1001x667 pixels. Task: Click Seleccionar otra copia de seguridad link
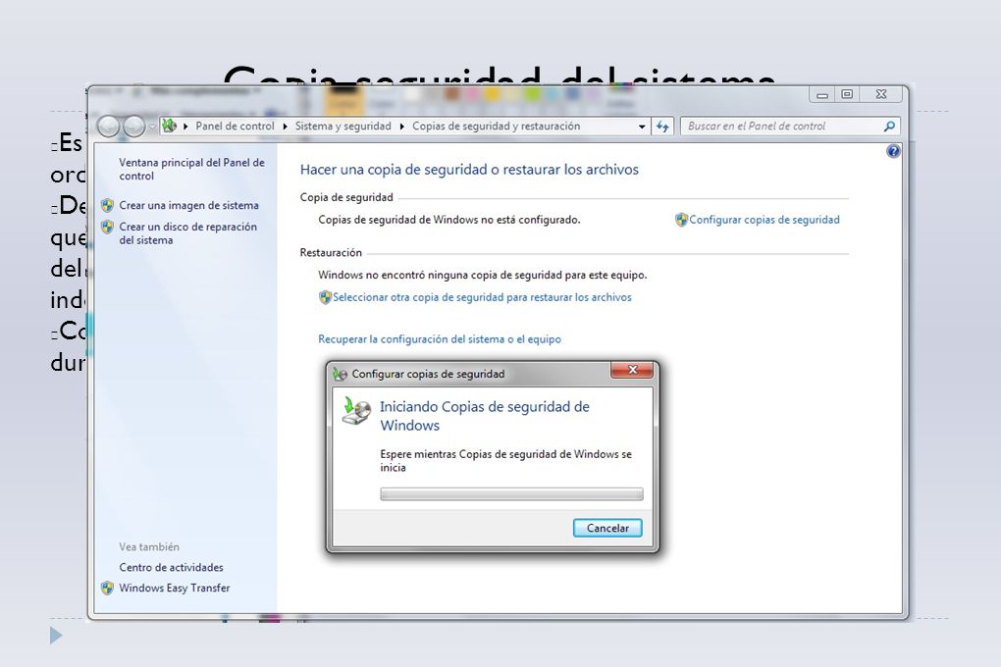[x=482, y=297]
